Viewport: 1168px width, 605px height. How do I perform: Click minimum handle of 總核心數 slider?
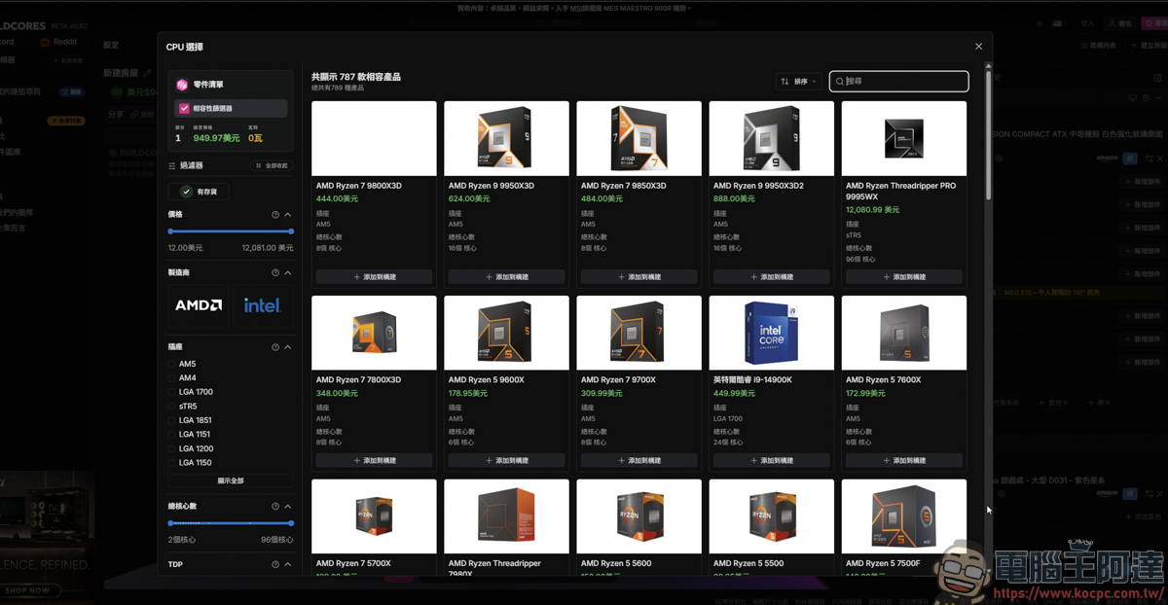click(x=170, y=523)
